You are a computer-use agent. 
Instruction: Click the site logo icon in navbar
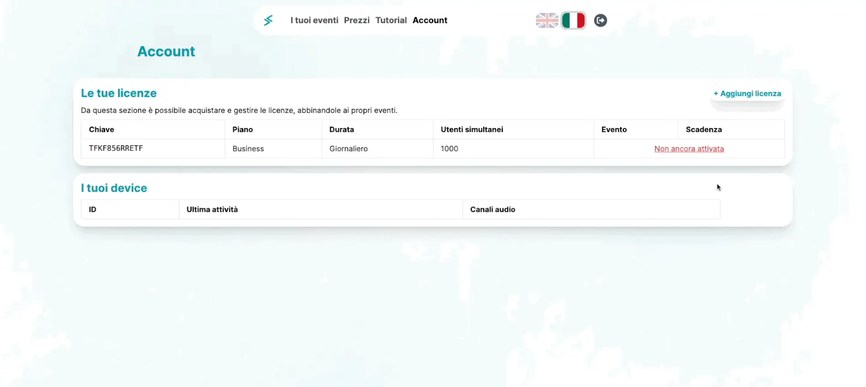click(x=268, y=20)
